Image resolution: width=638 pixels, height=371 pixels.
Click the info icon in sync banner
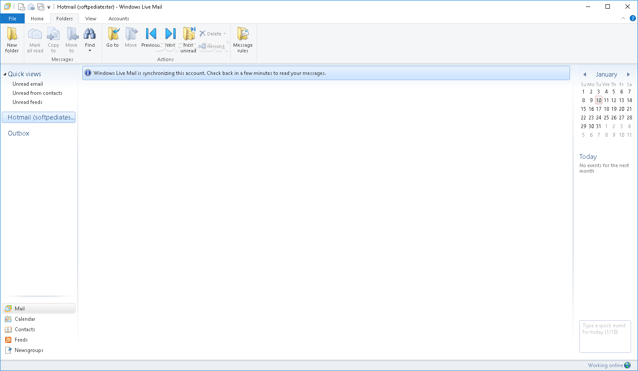88,73
